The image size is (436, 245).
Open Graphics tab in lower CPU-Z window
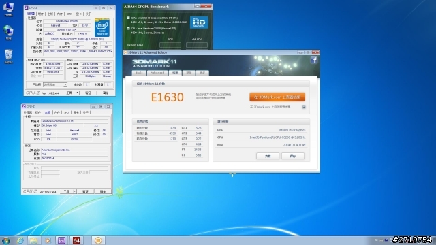[76, 112]
